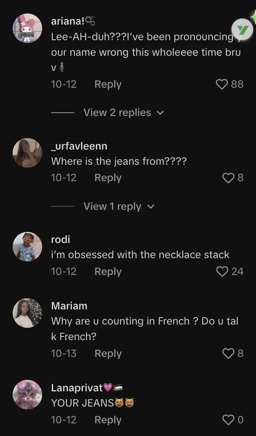The image size is (256, 436).
Task: Reply to Lanaprivat's comment
Action: (x=108, y=420)
